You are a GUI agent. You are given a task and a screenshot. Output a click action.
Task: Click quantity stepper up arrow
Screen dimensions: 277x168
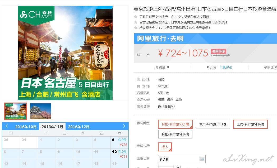[178, 167]
